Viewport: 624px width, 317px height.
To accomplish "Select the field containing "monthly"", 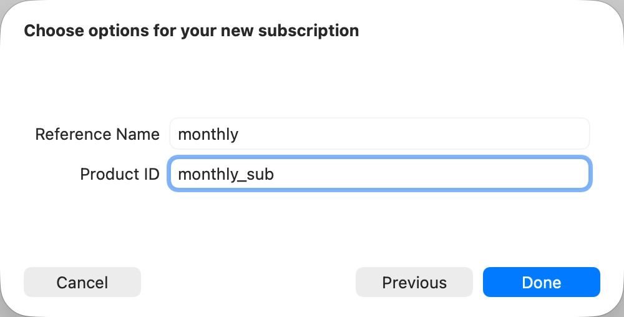I will (x=379, y=134).
